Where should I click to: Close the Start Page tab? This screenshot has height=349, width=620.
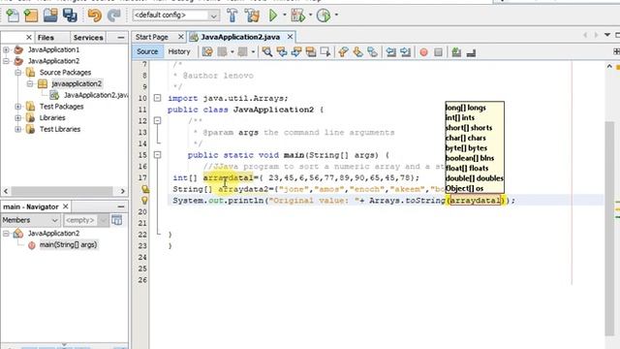point(181,37)
